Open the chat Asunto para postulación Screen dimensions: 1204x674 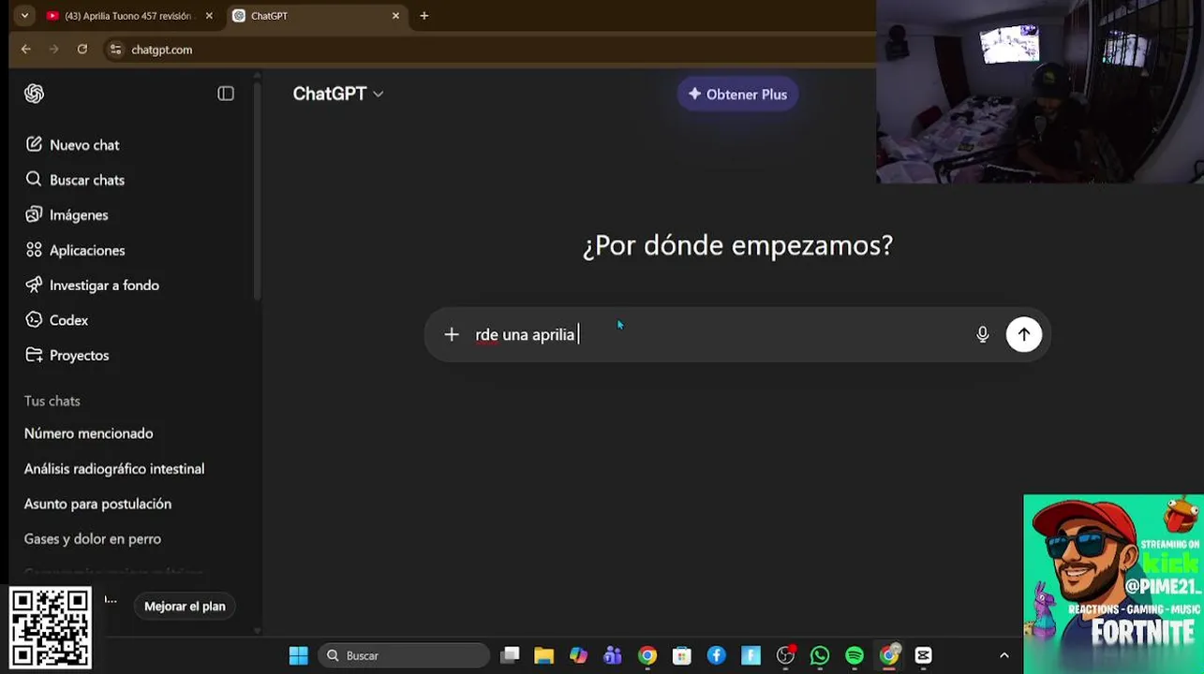pos(98,504)
